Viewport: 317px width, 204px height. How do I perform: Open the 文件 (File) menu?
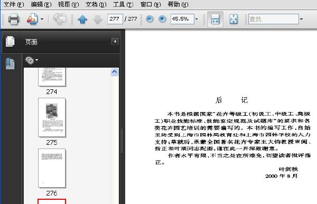coord(14,4)
